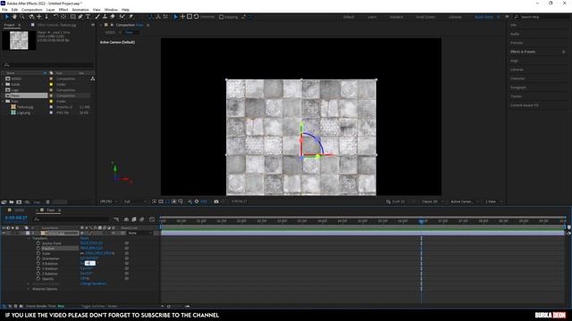
Task: Select the Eraser tool
Action: (x=113, y=17)
